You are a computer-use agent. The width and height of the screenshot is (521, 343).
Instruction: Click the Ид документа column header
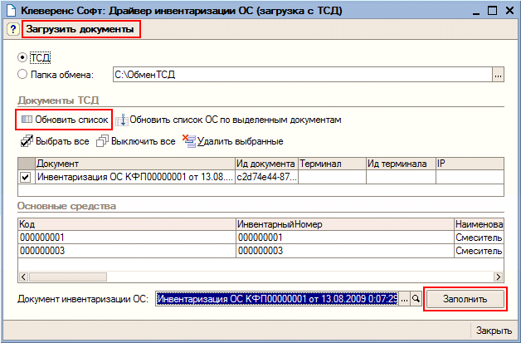(266, 164)
